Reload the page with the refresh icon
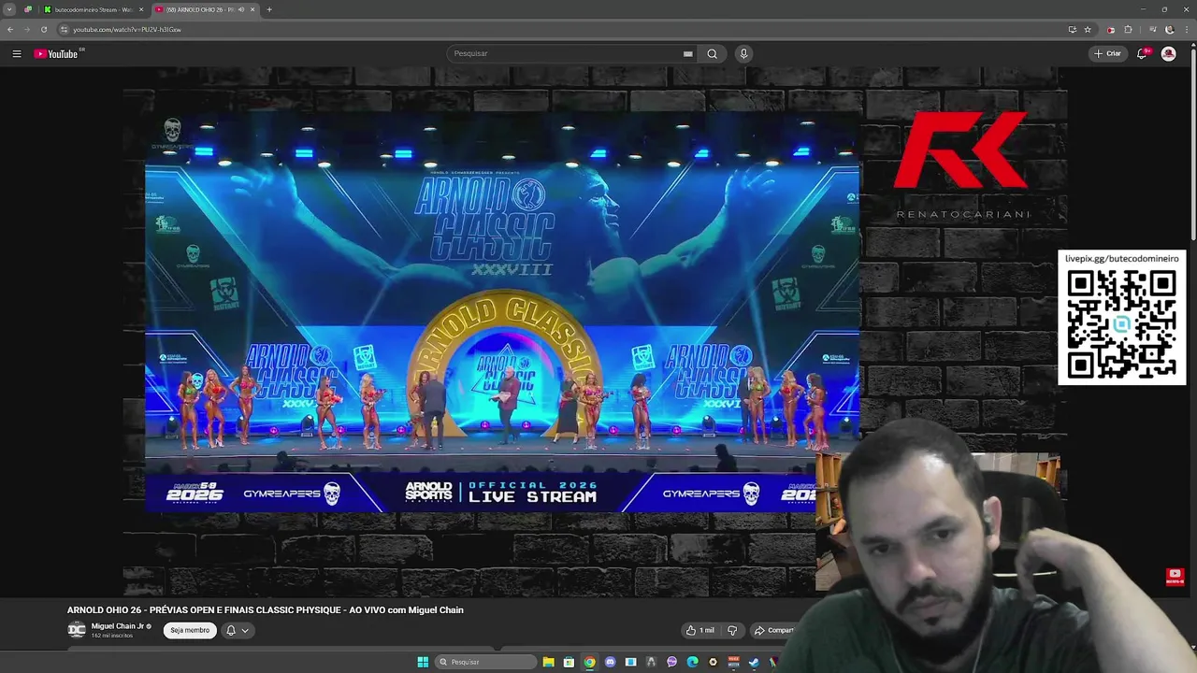This screenshot has width=1197, height=673. 43,29
